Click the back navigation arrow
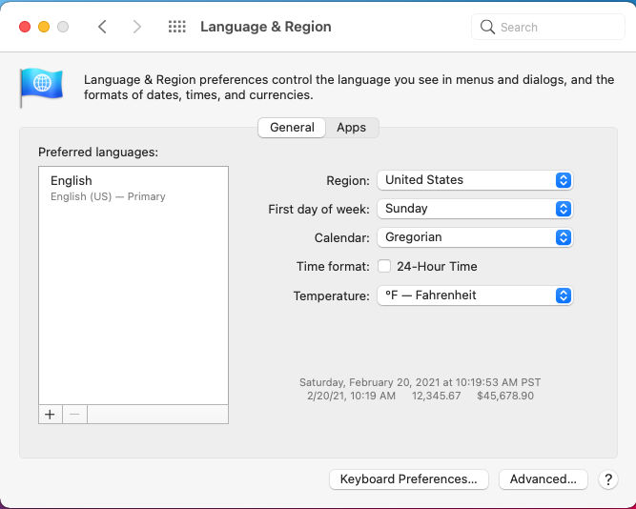636x509 pixels. pos(102,27)
